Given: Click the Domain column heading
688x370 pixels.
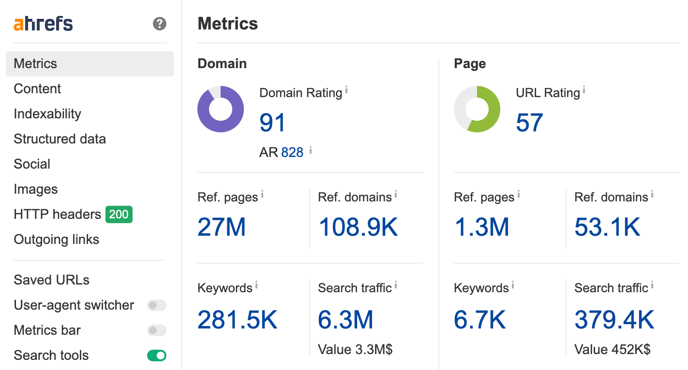Looking at the screenshot, I should pos(222,64).
